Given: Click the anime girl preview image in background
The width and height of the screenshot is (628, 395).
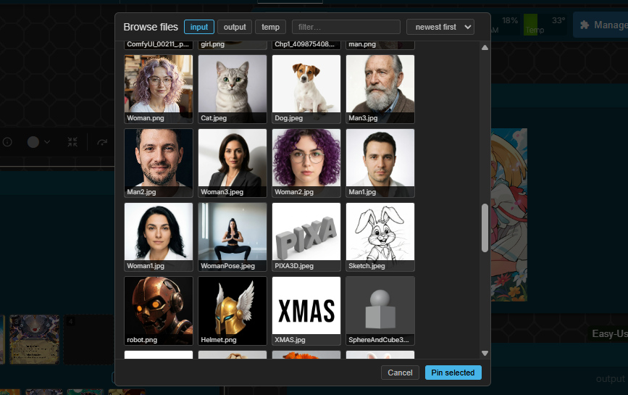Looking at the screenshot, I should [509, 215].
